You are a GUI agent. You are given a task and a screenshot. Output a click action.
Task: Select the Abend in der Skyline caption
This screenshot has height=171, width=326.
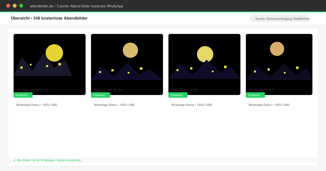(x=109, y=90)
